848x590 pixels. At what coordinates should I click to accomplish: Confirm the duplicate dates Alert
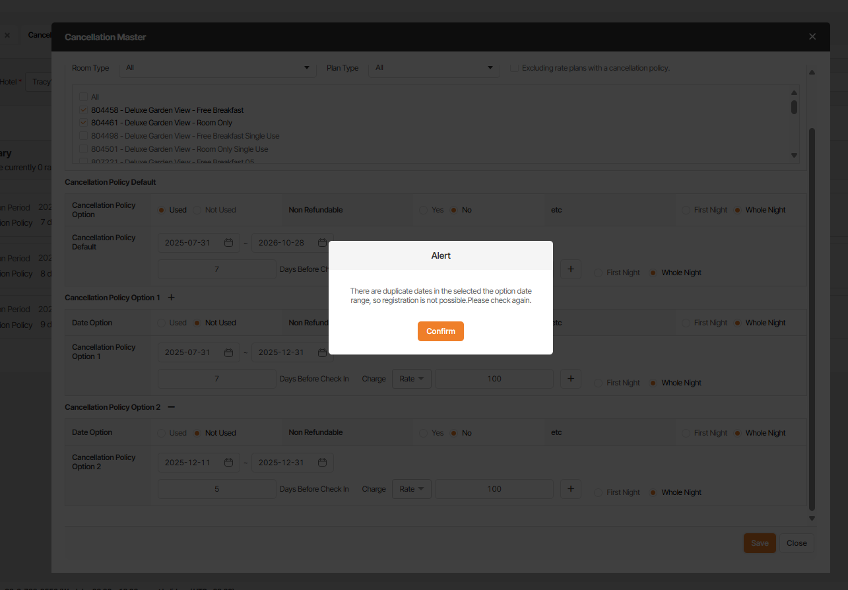click(440, 331)
